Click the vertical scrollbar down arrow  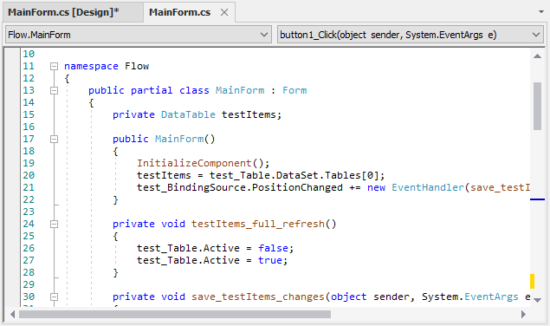point(537,300)
